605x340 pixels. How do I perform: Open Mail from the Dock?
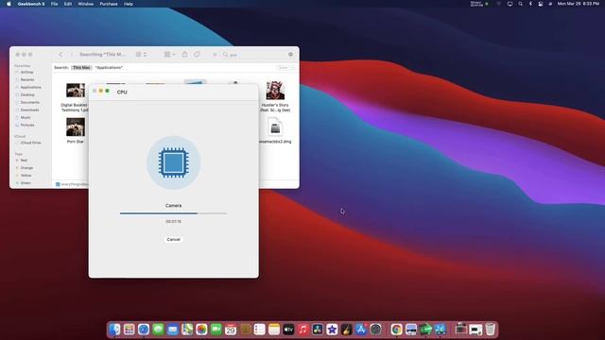[172, 330]
